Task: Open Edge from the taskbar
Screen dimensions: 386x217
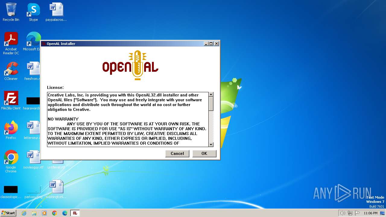Action: click(x=65, y=213)
